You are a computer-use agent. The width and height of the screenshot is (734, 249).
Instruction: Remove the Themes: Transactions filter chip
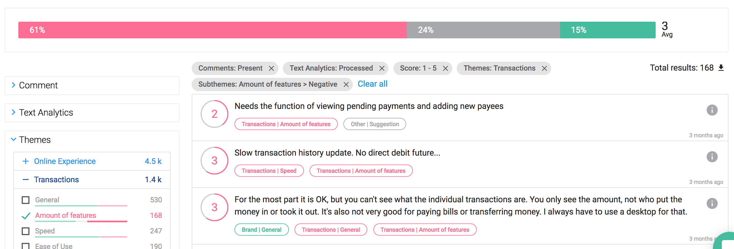coord(544,68)
